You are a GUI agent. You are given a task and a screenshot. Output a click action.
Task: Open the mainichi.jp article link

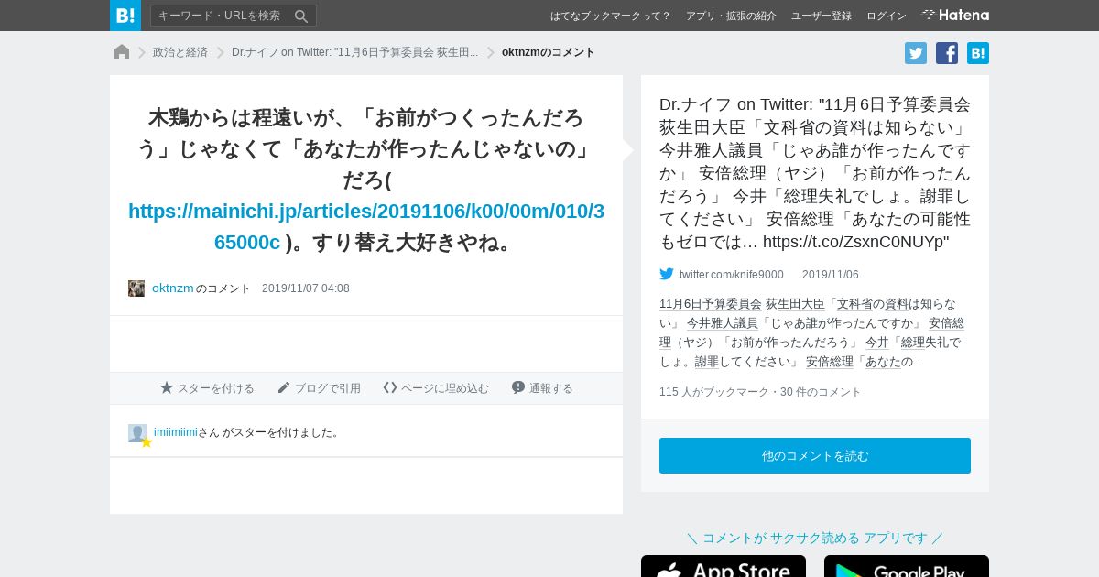(366, 226)
